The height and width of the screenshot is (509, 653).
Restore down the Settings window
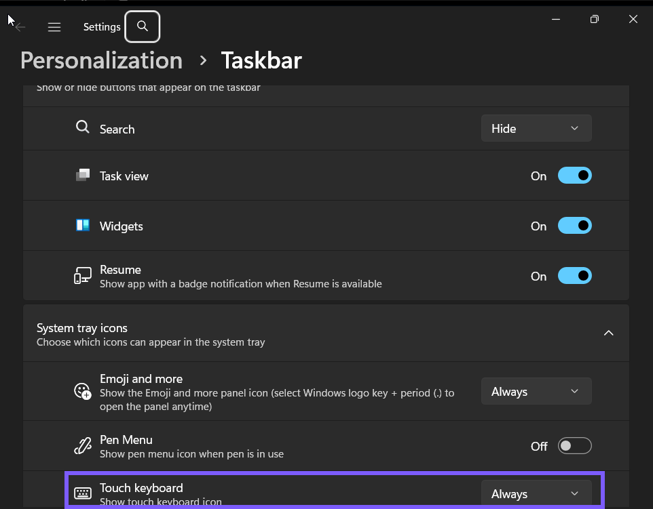(594, 19)
